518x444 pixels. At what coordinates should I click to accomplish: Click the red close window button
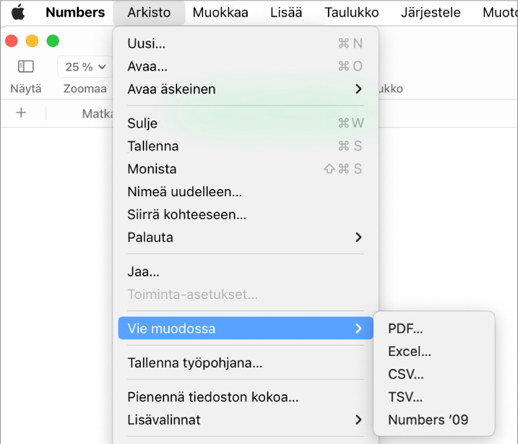(x=12, y=41)
